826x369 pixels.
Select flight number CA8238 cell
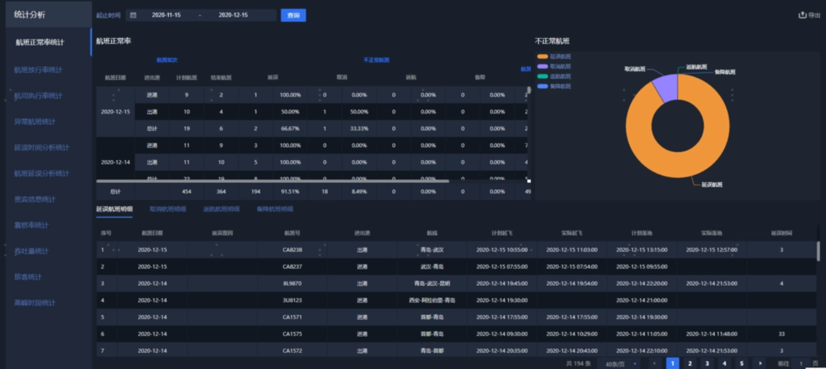click(x=293, y=250)
